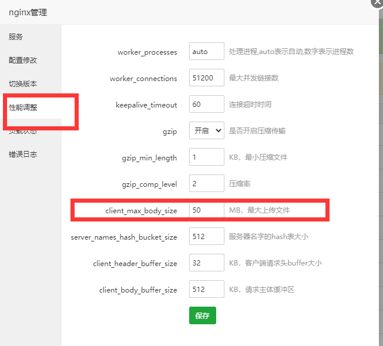Click the green 保存 button
This screenshot has width=383, height=346.
coord(203,315)
